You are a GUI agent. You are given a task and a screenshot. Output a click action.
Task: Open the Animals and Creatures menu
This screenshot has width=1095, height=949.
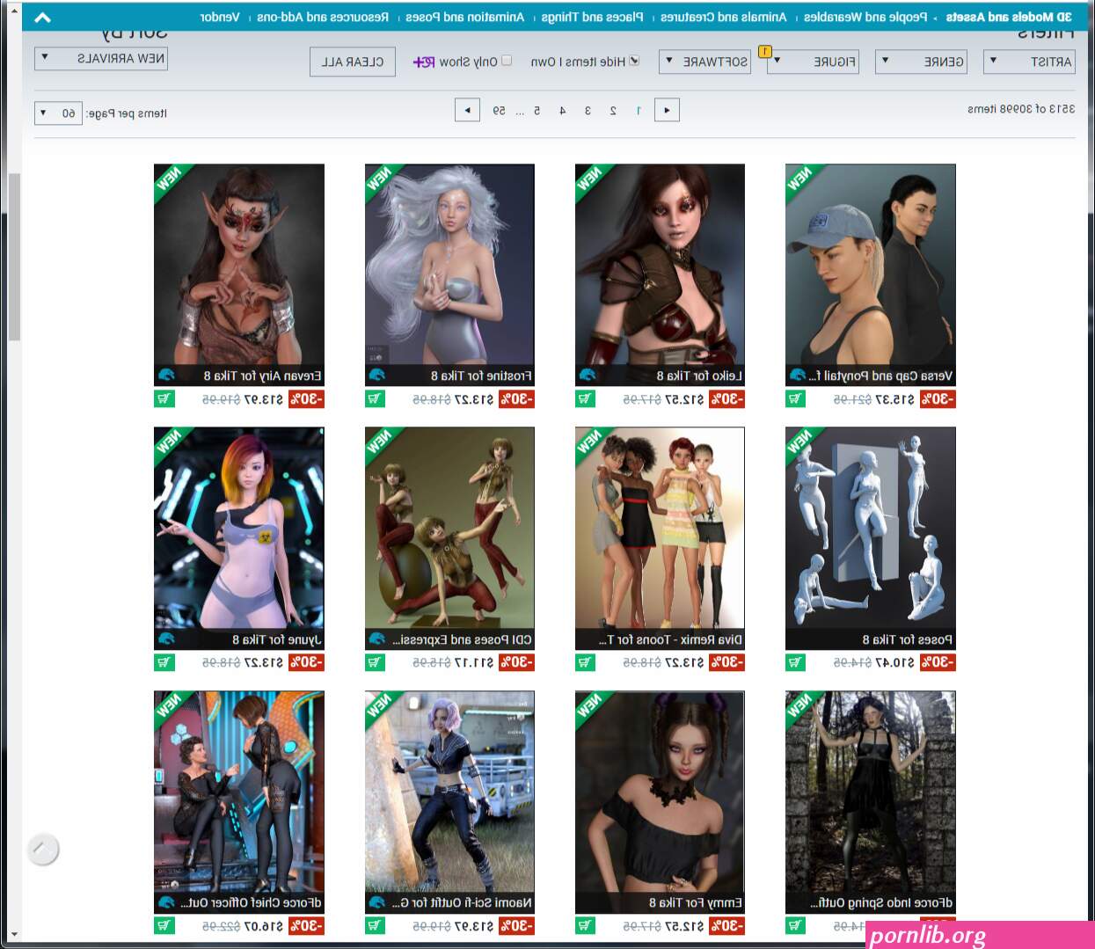coord(723,17)
